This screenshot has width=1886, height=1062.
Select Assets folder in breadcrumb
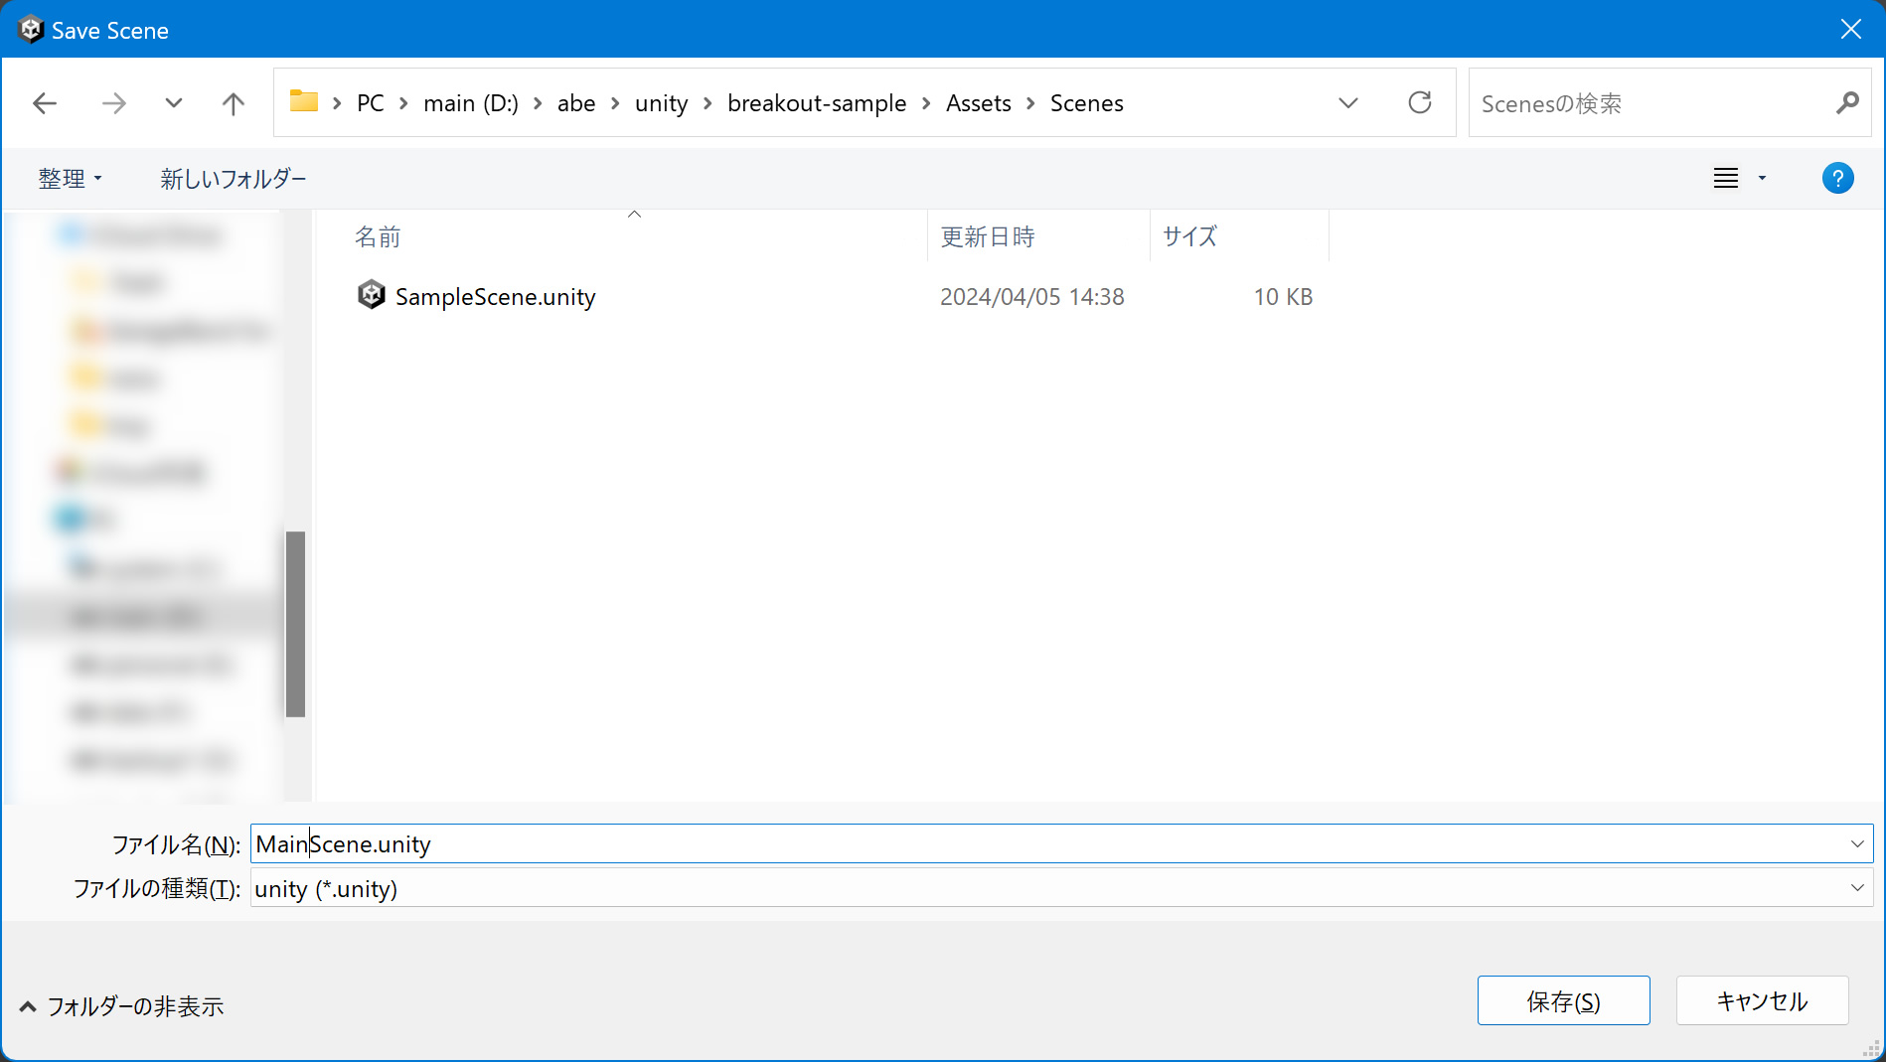pos(979,102)
